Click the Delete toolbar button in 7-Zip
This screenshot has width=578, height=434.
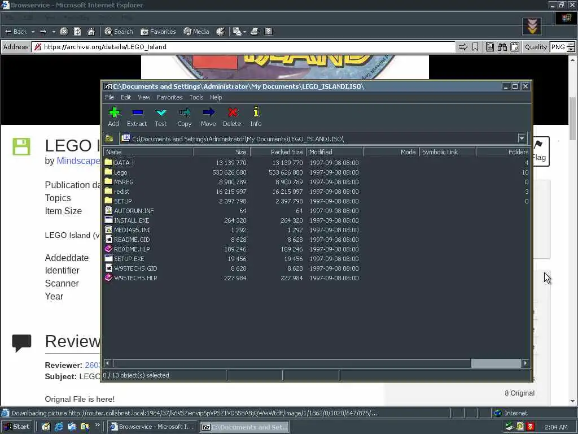pyautogui.click(x=232, y=116)
